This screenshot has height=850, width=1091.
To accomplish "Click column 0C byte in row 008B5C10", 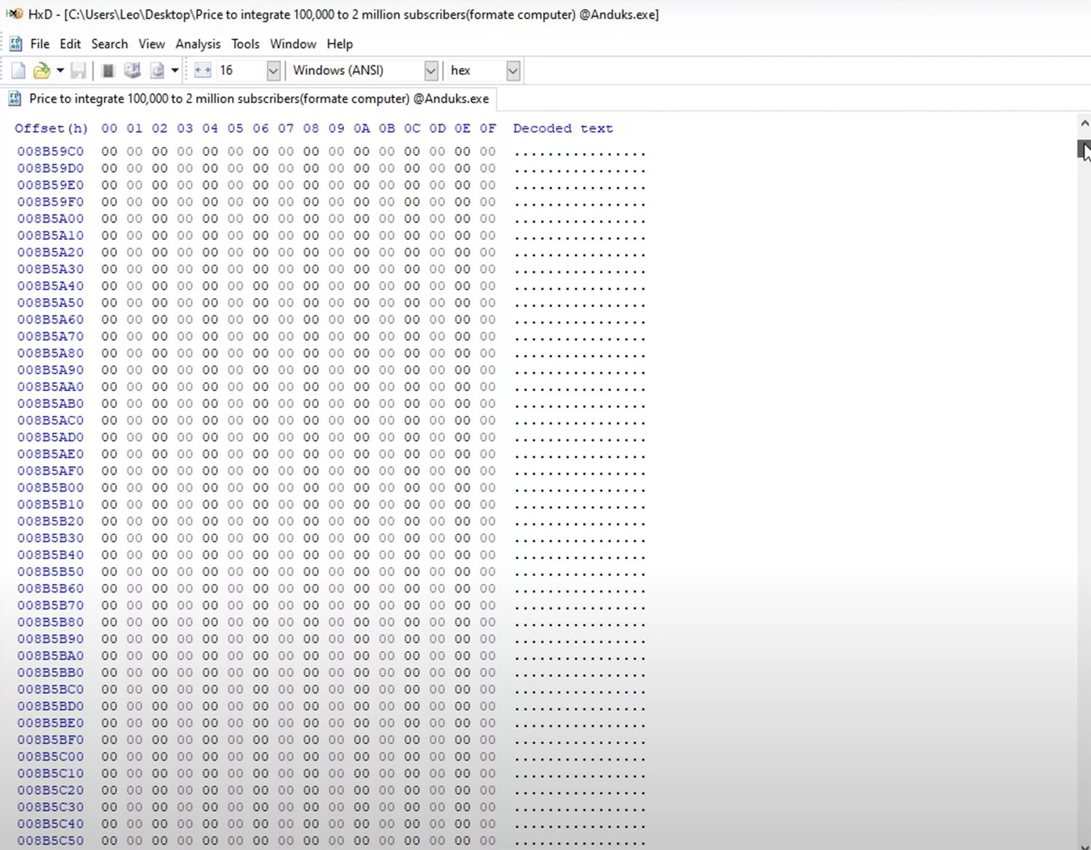I will (x=412, y=773).
